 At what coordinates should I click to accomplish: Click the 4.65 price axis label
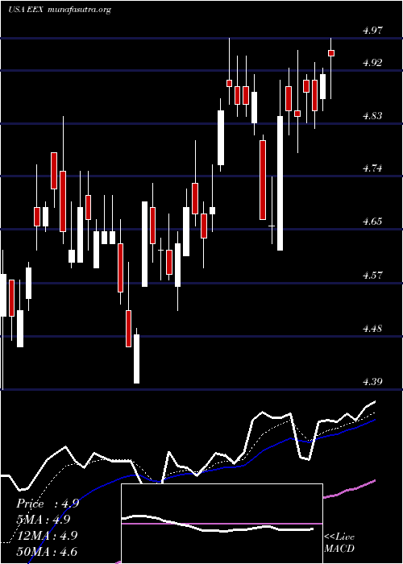(x=372, y=221)
